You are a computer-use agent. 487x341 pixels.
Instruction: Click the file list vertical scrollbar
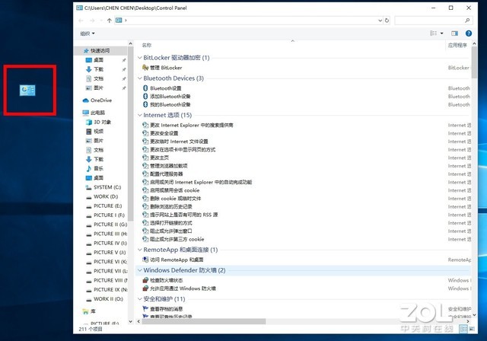(476, 183)
